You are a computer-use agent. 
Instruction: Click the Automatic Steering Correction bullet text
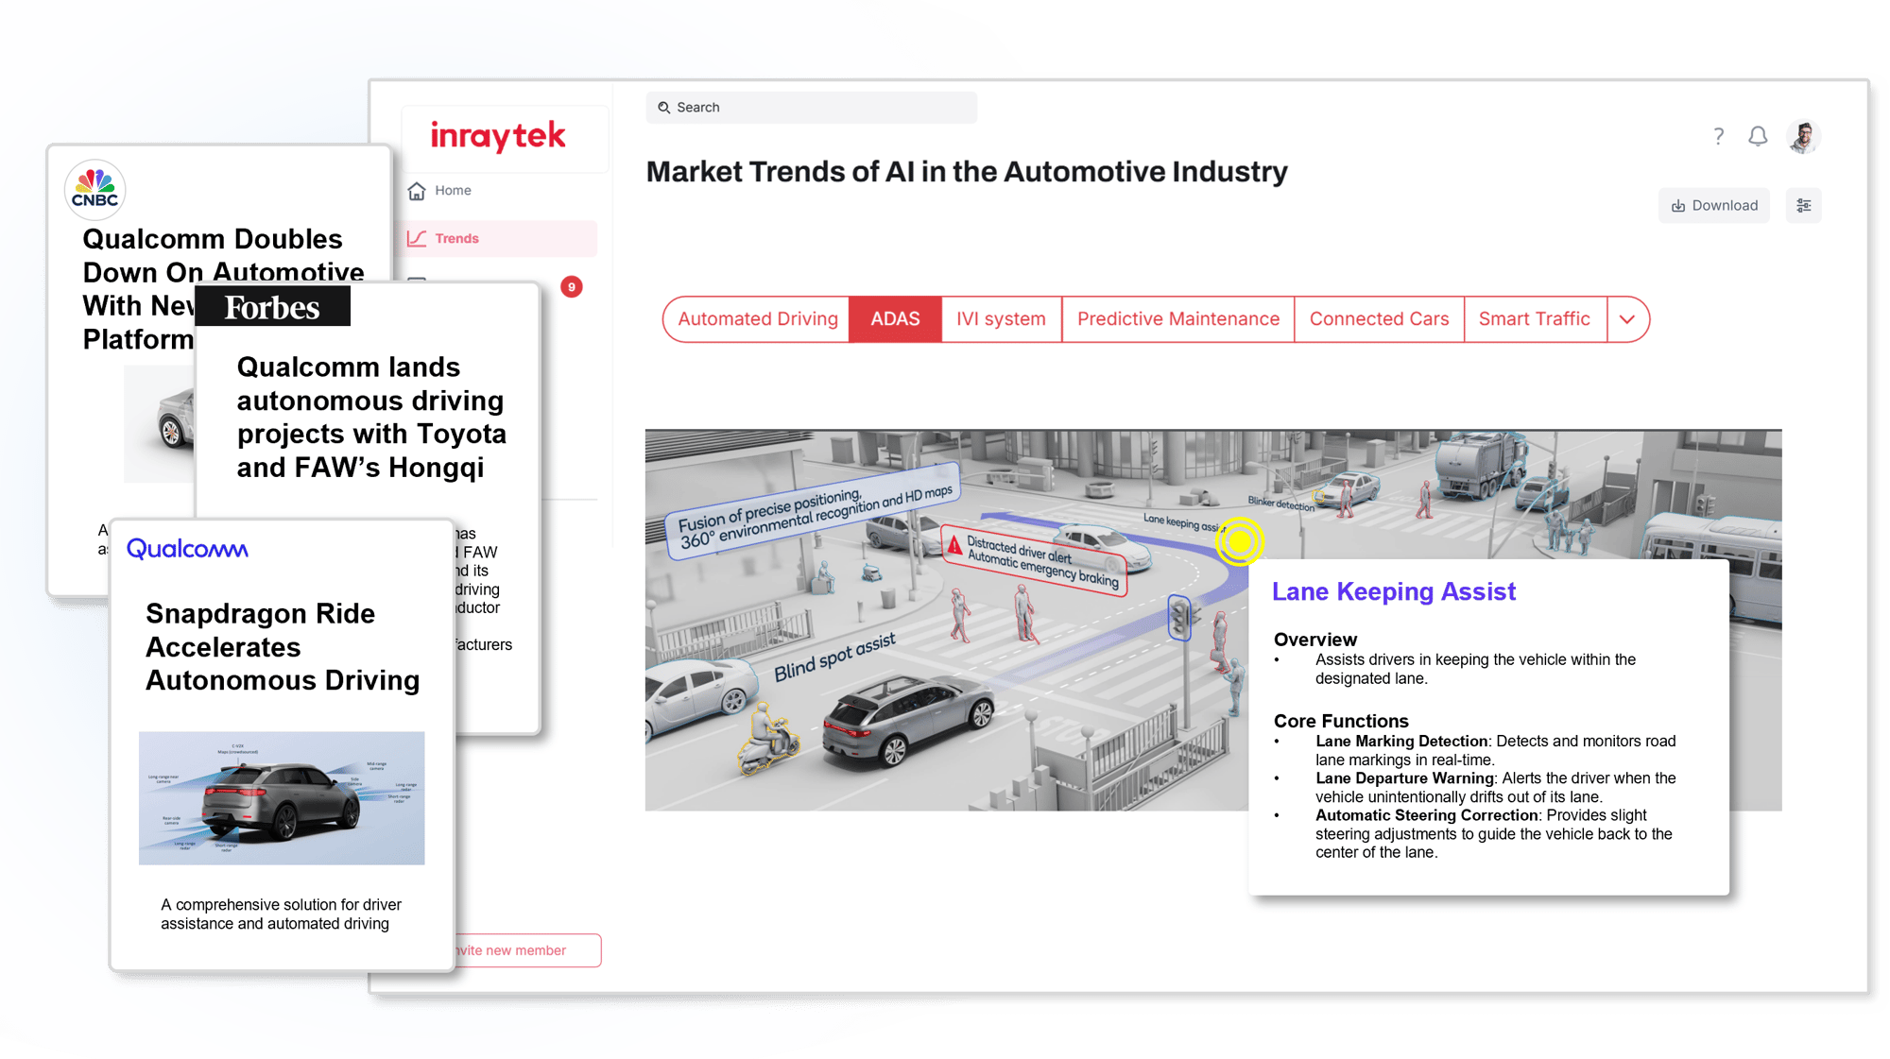pos(1493,833)
